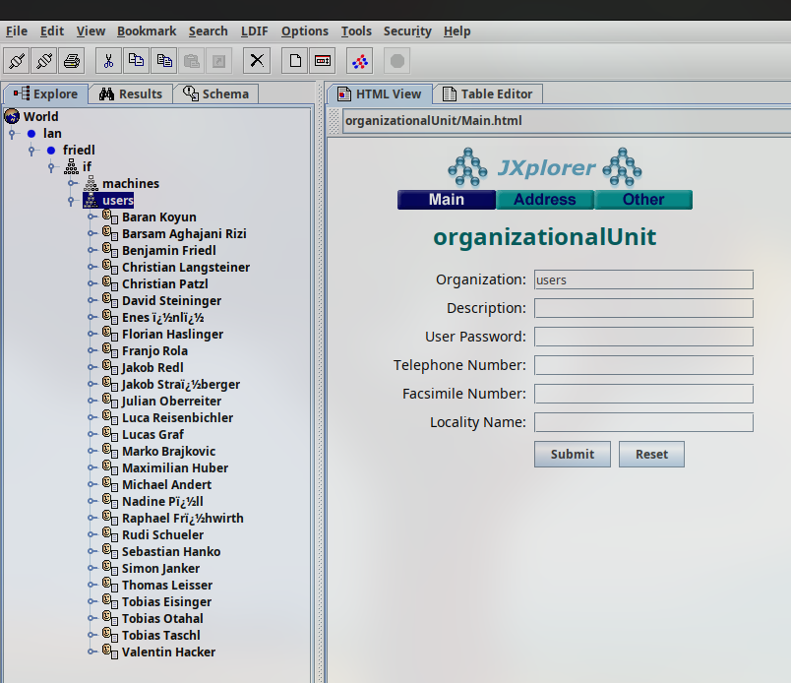Open the Search dialog via the colorful search icon
The height and width of the screenshot is (683, 791).
point(359,60)
